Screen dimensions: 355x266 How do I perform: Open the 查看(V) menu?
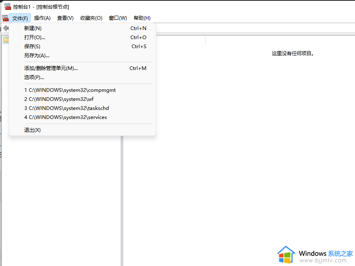(x=65, y=18)
